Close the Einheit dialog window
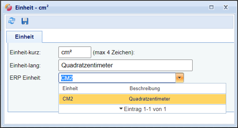238x128 pixels. [x=226, y=7]
